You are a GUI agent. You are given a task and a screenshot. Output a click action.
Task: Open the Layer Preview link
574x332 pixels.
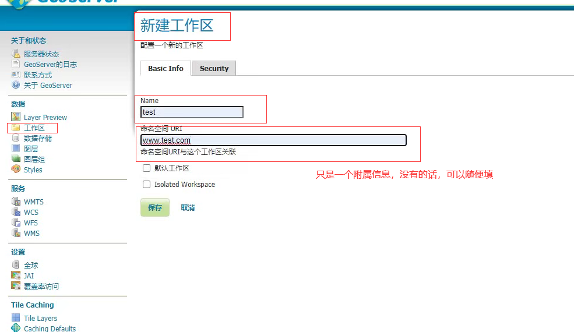point(45,117)
